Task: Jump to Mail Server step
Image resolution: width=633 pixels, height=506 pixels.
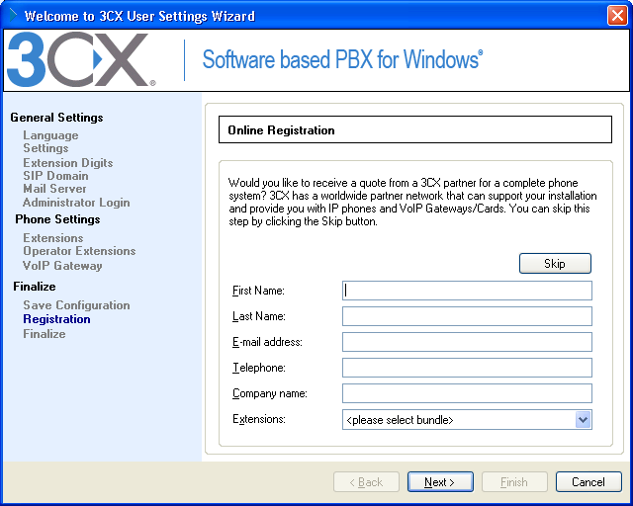Action: pos(54,189)
